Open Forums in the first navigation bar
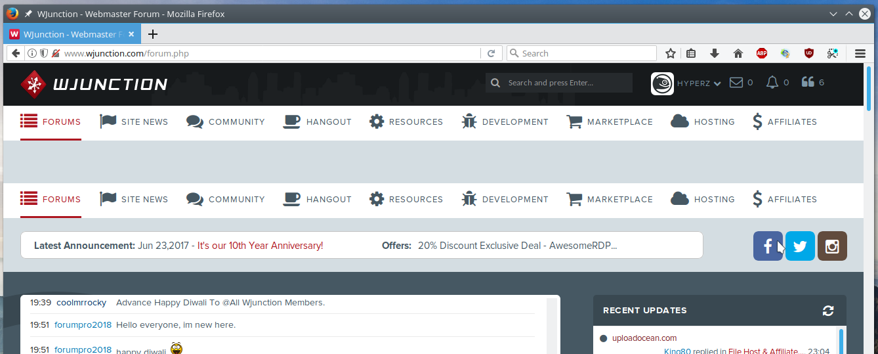Viewport: 878px width, 354px height. pos(51,122)
